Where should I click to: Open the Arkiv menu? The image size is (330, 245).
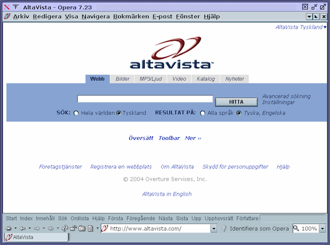pyautogui.click(x=21, y=16)
